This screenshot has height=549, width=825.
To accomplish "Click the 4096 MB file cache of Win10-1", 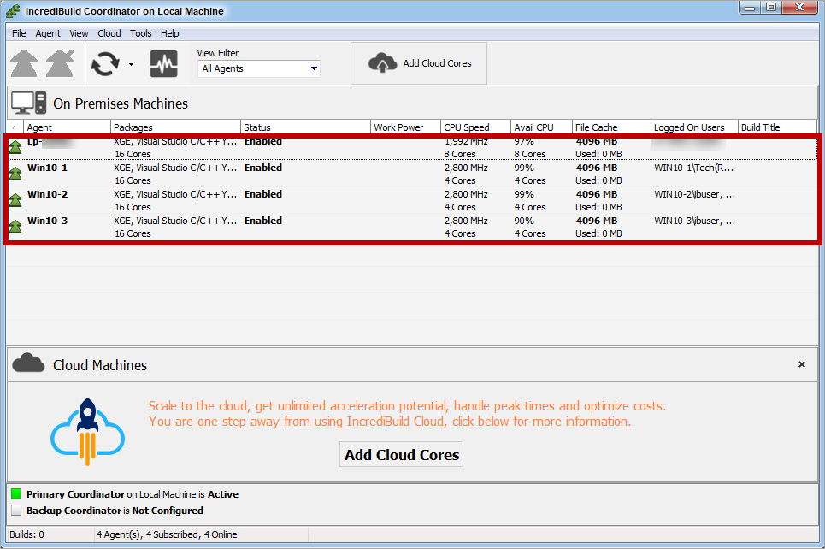I will [x=597, y=168].
